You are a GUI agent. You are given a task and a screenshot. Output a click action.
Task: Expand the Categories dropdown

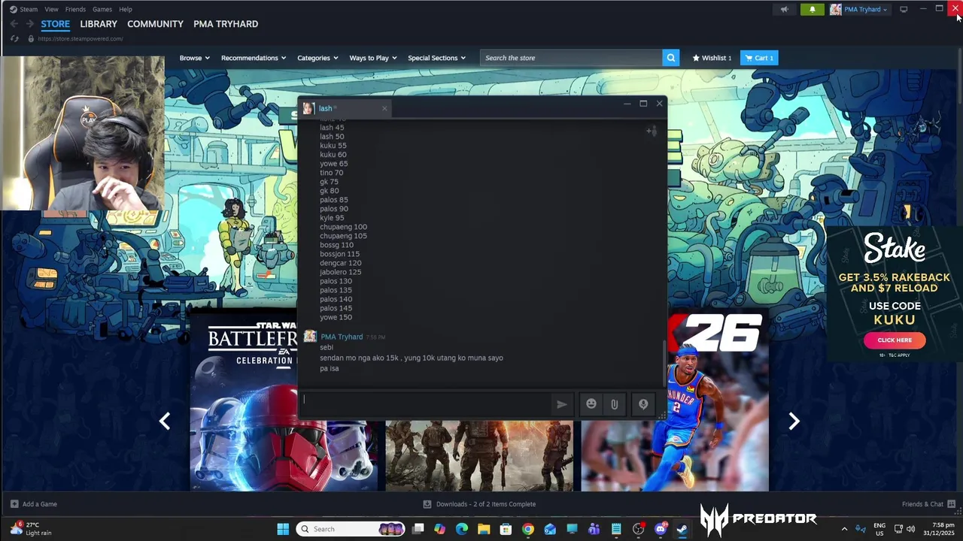tap(317, 58)
